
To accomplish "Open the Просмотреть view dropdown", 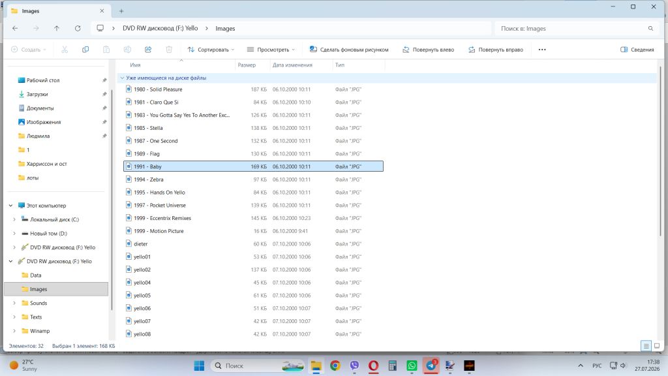I will coord(271,50).
